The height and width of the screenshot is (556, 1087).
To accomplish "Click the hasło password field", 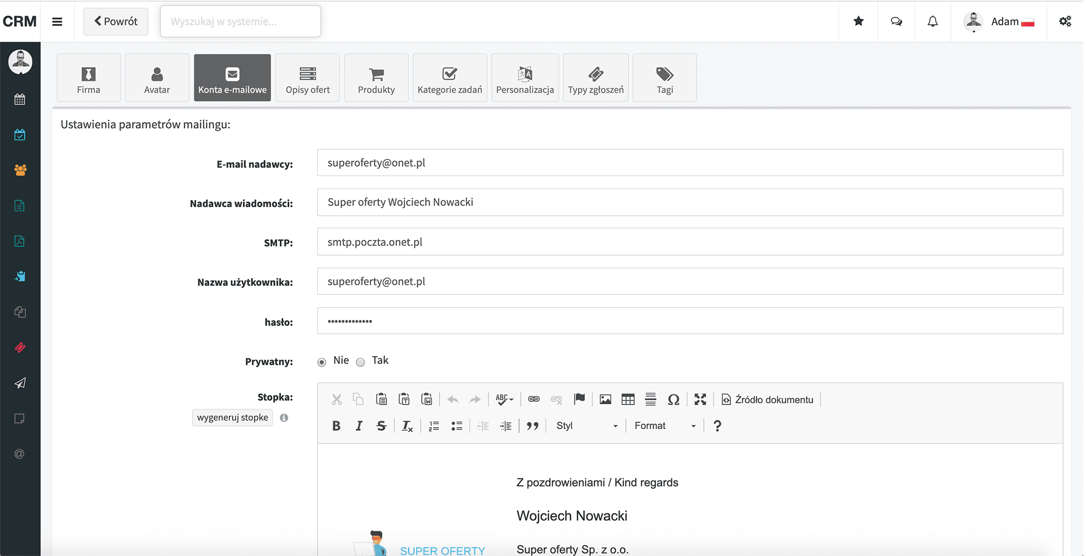I will coord(690,321).
